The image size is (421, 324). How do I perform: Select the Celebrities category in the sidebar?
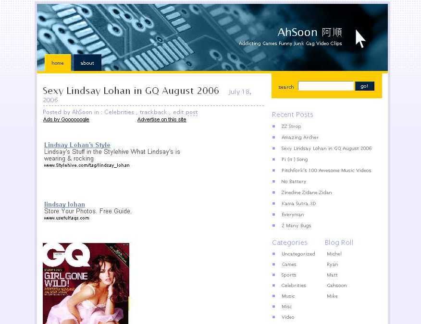[x=294, y=286]
